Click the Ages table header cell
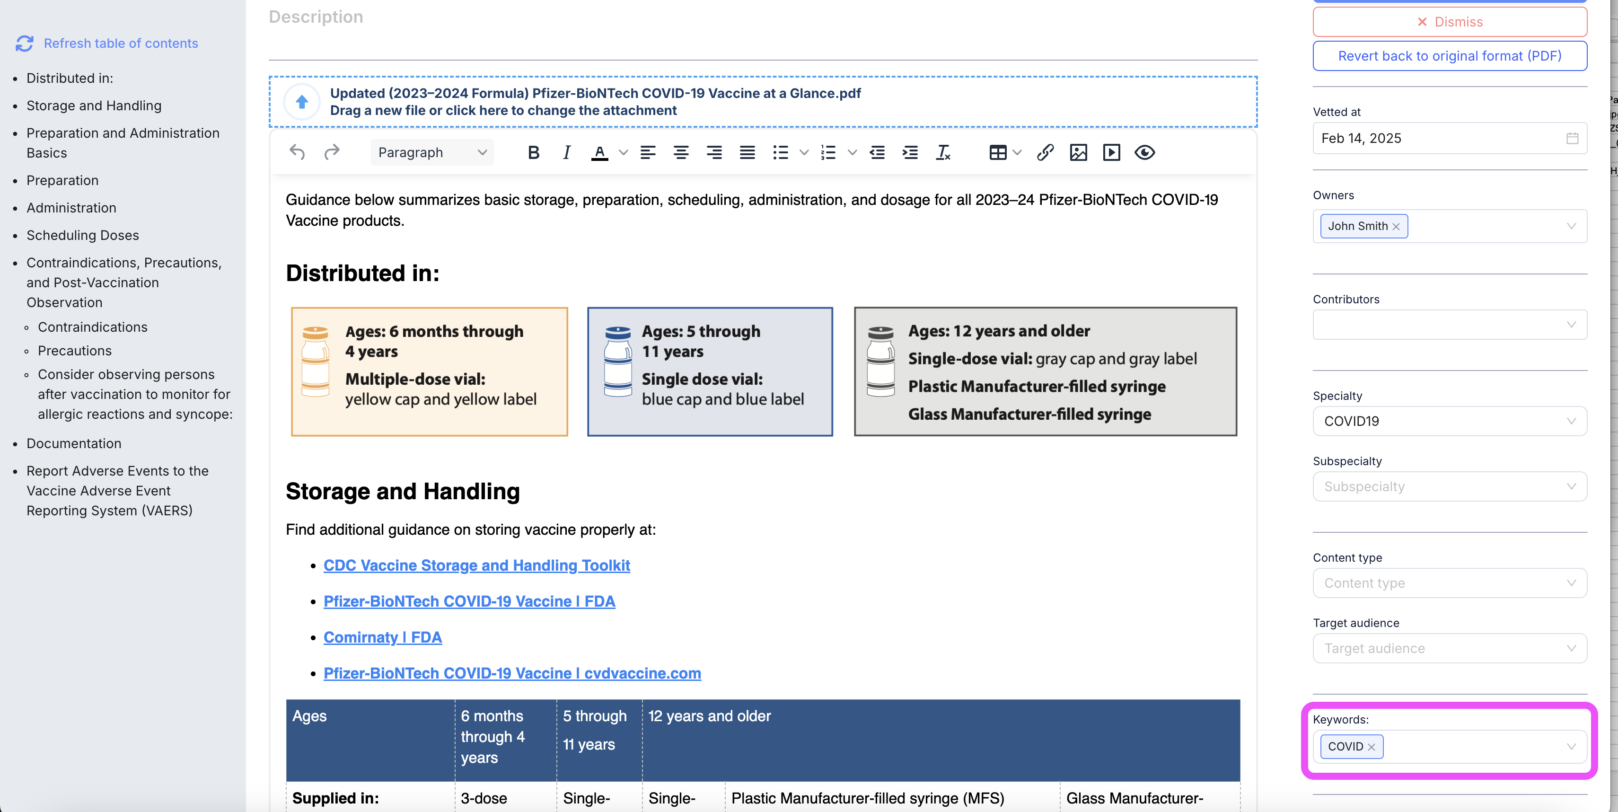1618x812 pixels. point(370,741)
